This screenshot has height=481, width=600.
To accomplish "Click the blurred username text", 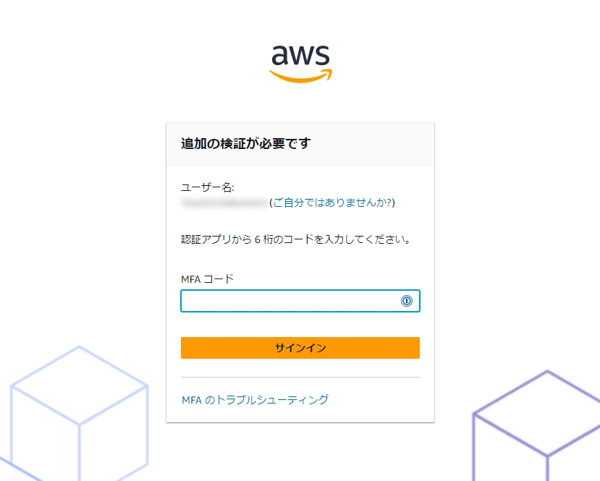I will point(224,203).
